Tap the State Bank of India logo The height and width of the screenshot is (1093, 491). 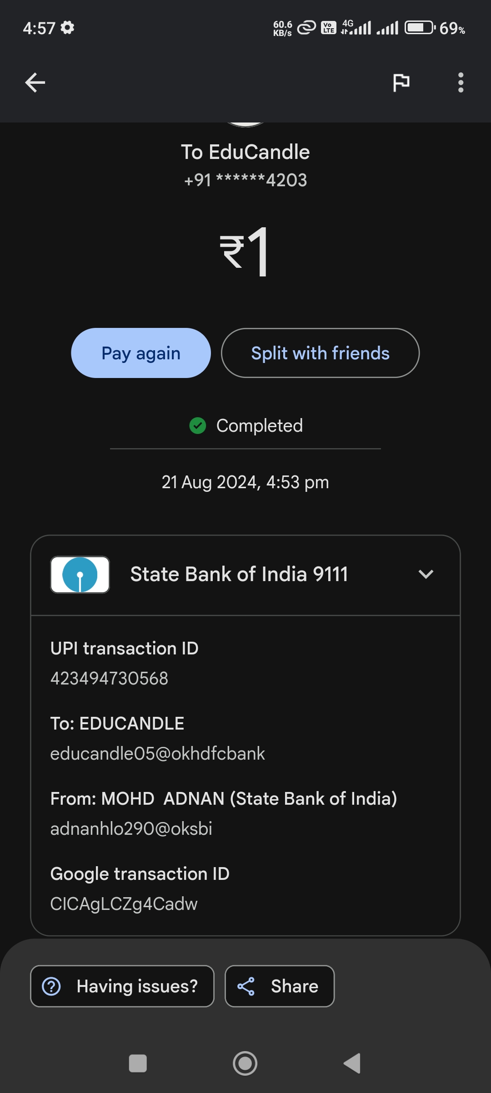80,574
